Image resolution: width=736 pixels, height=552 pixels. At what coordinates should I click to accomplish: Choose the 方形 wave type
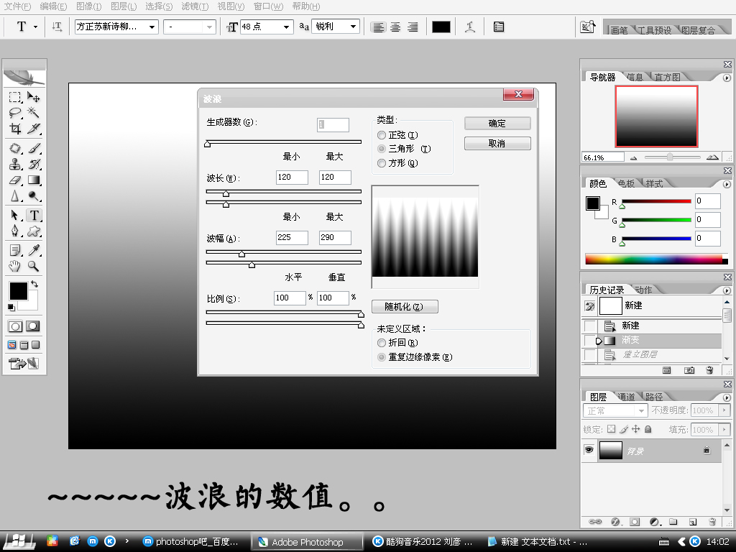coord(382,163)
